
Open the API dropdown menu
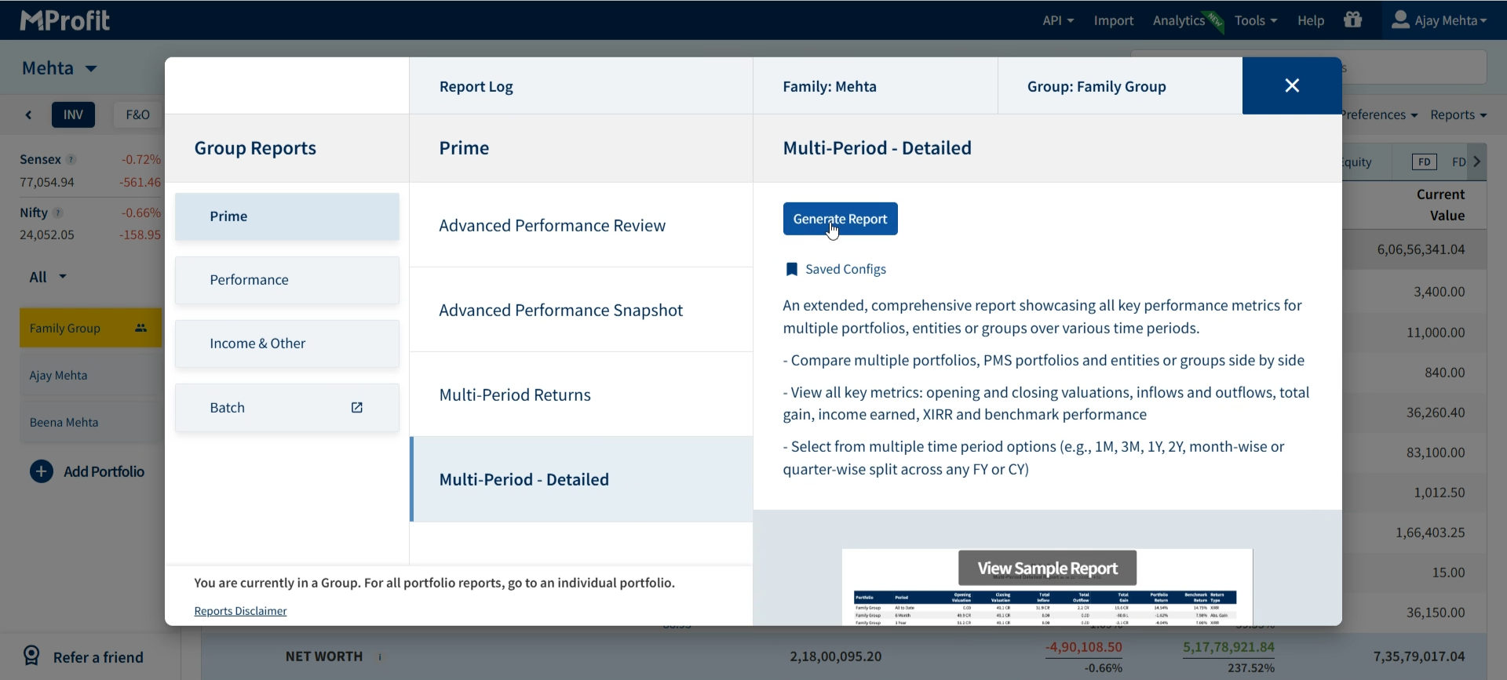click(1058, 20)
